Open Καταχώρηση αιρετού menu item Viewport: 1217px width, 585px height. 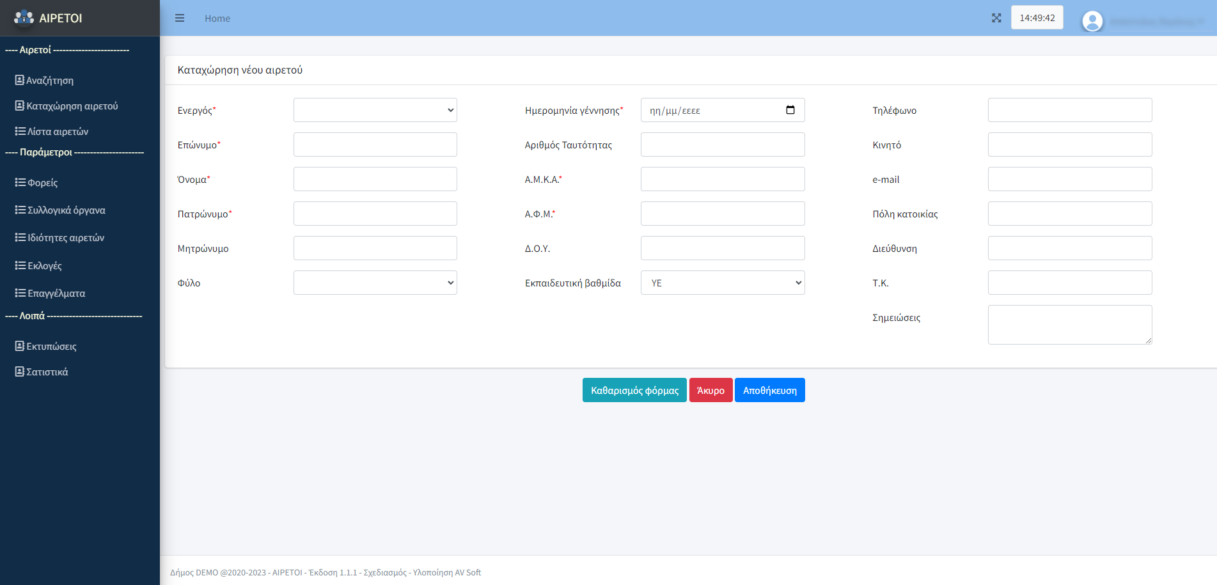[x=72, y=106]
